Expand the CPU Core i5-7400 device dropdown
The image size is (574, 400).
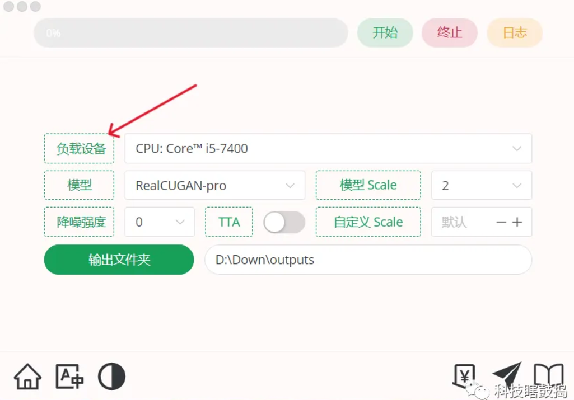click(x=328, y=148)
